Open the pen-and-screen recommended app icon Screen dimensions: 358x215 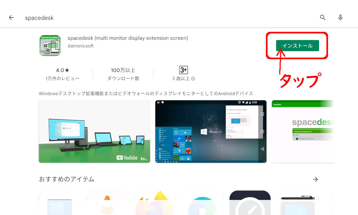298,203
